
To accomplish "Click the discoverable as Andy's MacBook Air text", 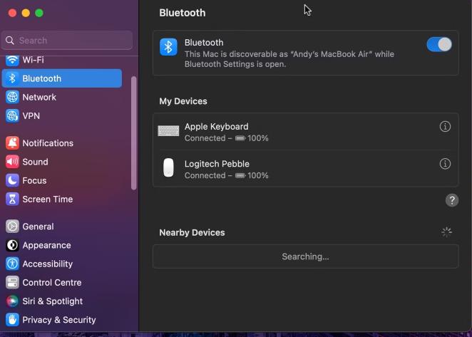I will click(x=289, y=59).
